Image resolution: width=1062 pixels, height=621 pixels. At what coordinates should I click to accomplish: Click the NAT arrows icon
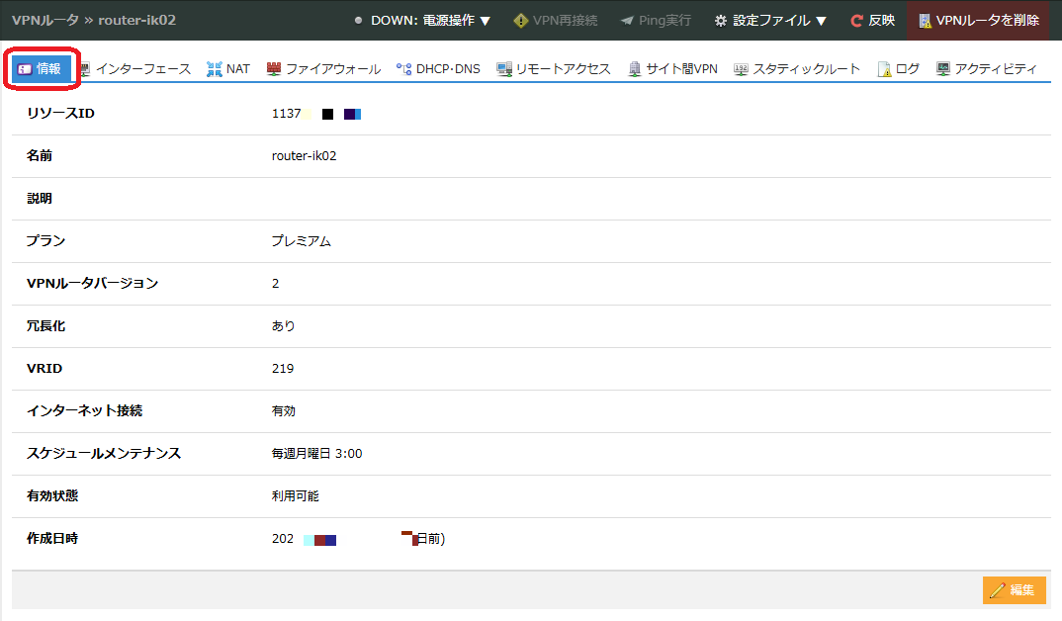pyautogui.click(x=214, y=69)
